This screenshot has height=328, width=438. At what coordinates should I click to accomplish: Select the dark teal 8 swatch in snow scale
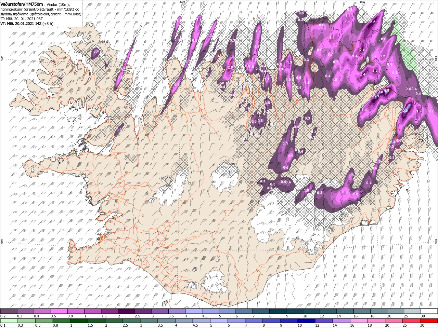tap(277, 311)
